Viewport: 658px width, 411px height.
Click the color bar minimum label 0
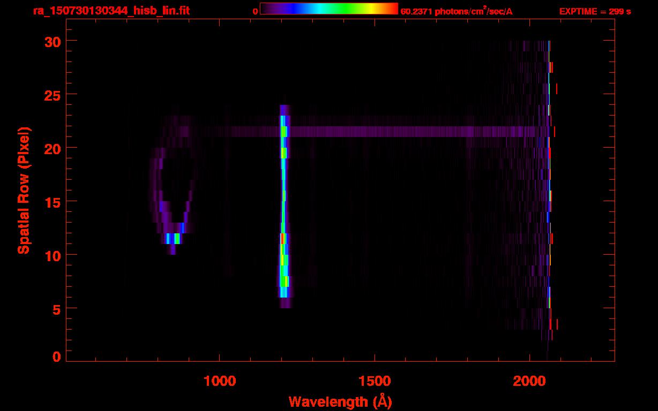point(256,11)
